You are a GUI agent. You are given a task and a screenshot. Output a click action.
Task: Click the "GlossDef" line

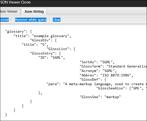pos(93,79)
